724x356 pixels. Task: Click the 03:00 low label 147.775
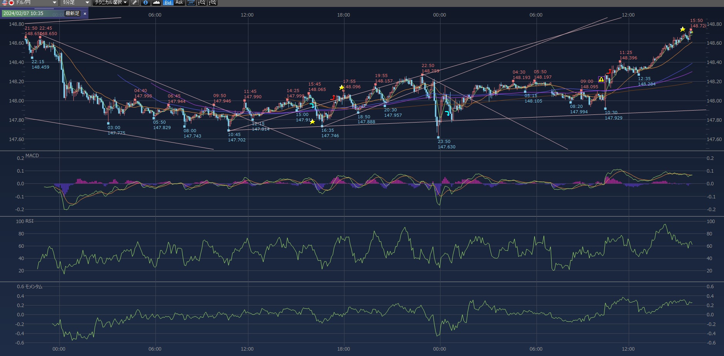click(x=116, y=130)
